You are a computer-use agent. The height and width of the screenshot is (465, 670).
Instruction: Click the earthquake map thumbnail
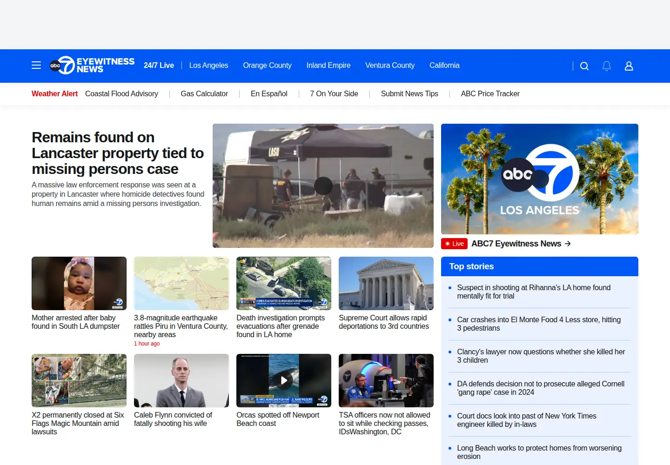coord(181,283)
